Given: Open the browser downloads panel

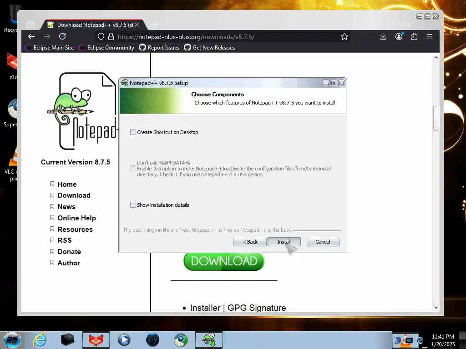Looking at the screenshot, I should click(x=383, y=36).
